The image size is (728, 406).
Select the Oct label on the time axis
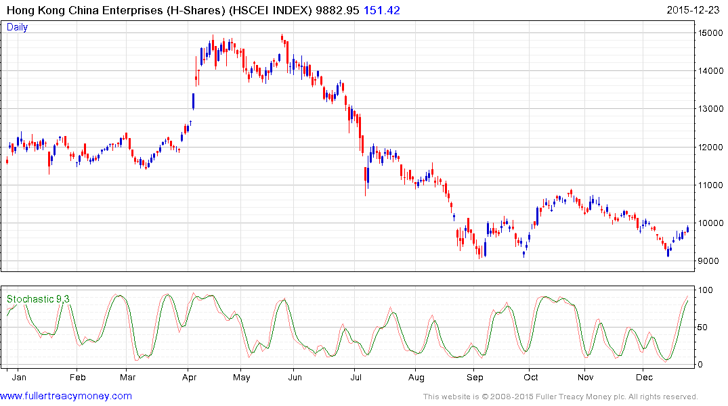tap(531, 377)
